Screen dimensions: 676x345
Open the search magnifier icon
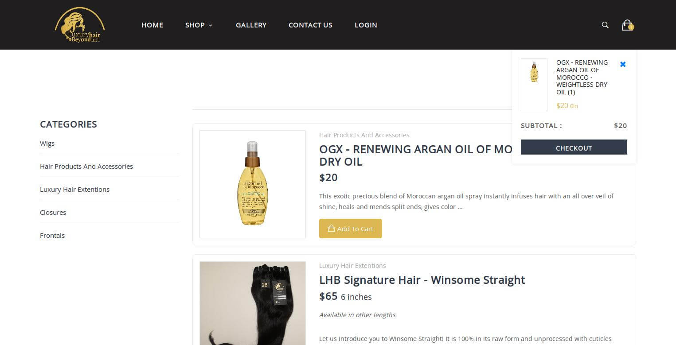coord(605,25)
